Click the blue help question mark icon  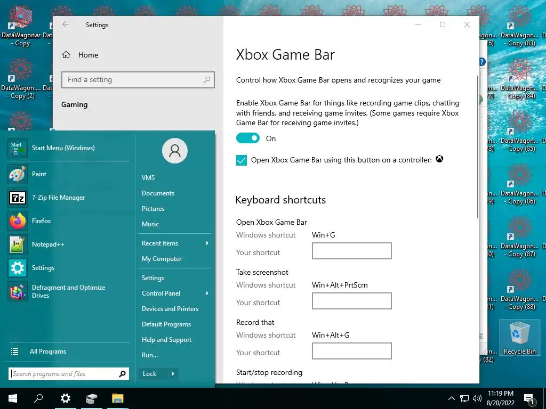pyautogui.click(x=482, y=62)
